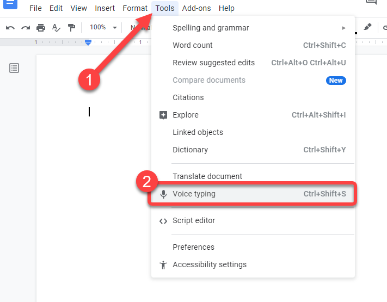The width and height of the screenshot is (387, 302).
Task: Select the Paint format roller icon
Action: (71, 28)
